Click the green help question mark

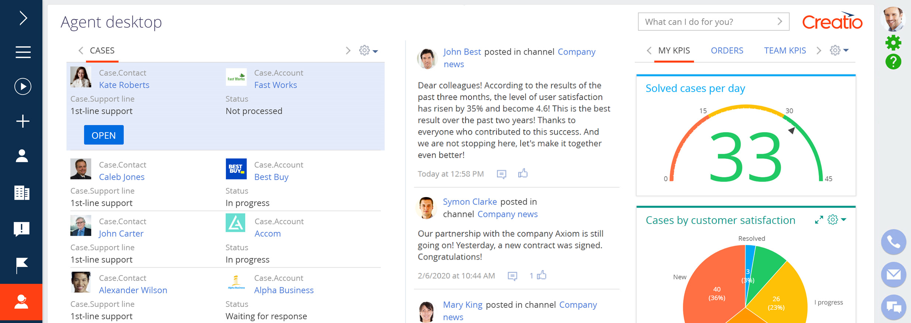pyautogui.click(x=893, y=62)
